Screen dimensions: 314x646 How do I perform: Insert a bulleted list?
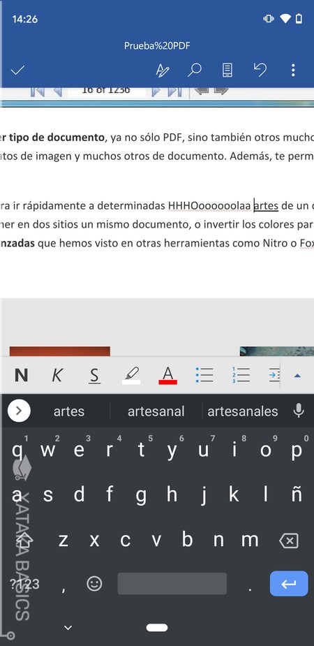coord(204,375)
